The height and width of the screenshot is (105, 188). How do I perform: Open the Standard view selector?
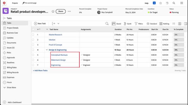coord(152,24)
